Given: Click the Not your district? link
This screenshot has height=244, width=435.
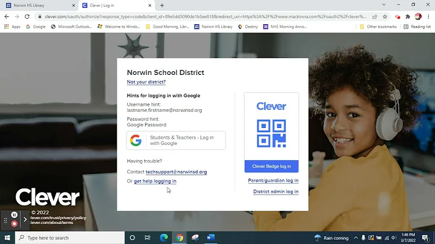Looking at the screenshot, I should pos(146,82).
